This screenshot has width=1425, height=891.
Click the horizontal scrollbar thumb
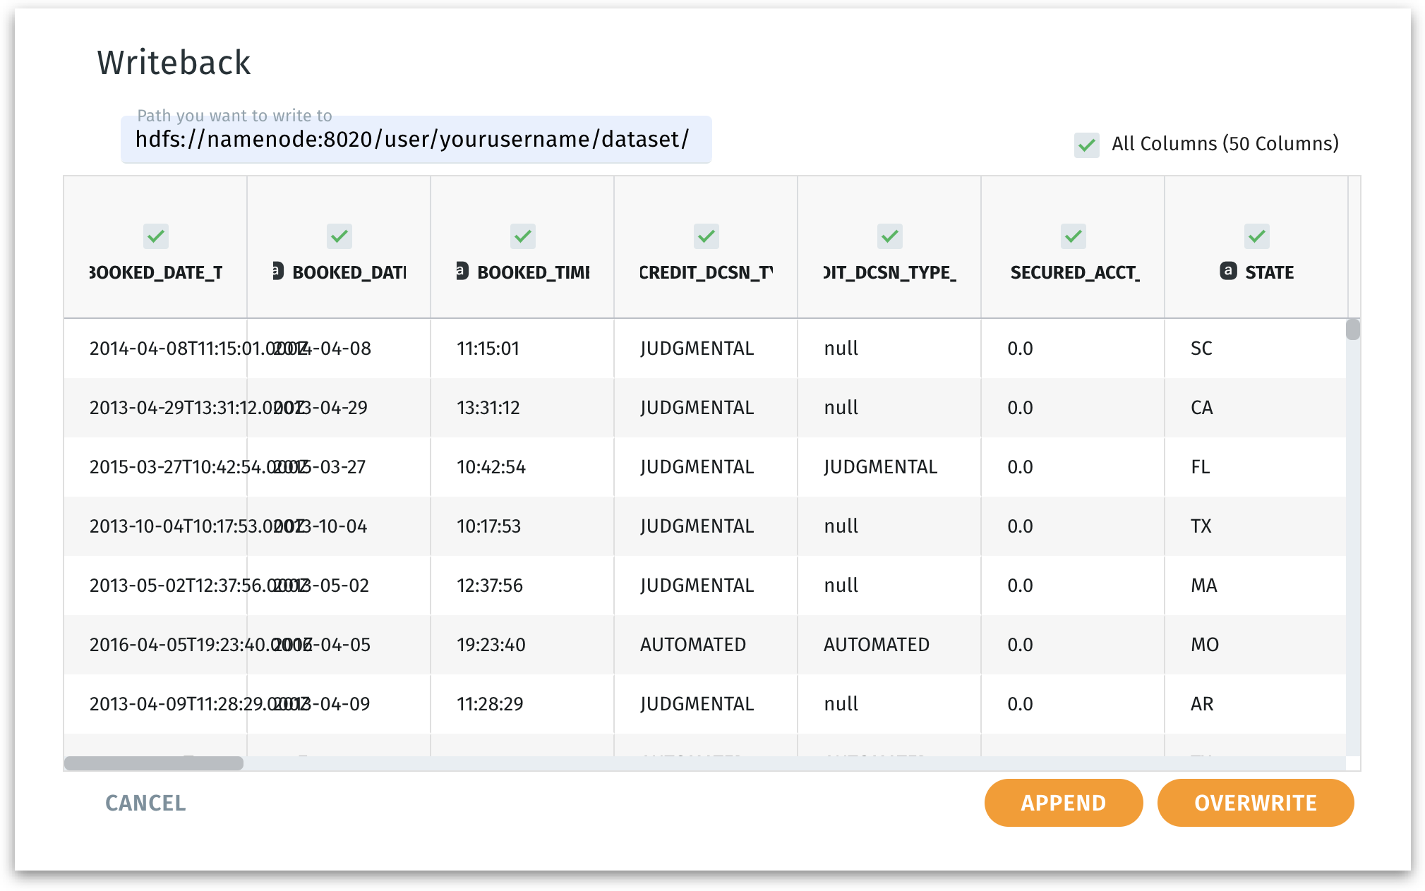[154, 763]
